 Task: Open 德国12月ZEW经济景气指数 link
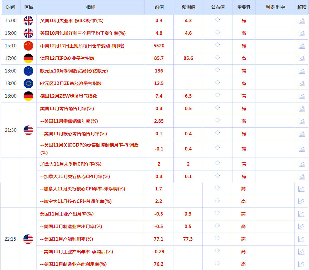tap(68, 96)
